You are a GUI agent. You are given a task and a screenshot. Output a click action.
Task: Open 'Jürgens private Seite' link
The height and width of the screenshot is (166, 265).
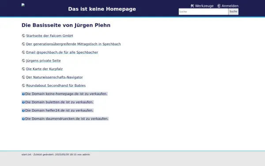(43, 61)
